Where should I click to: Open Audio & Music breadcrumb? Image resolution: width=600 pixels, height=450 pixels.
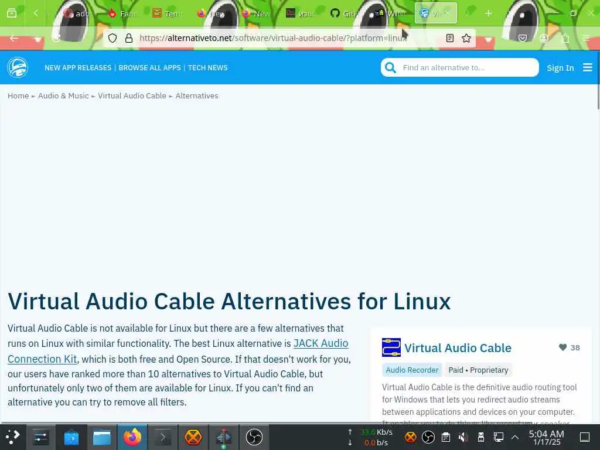pyautogui.click(x=63, y=96)
